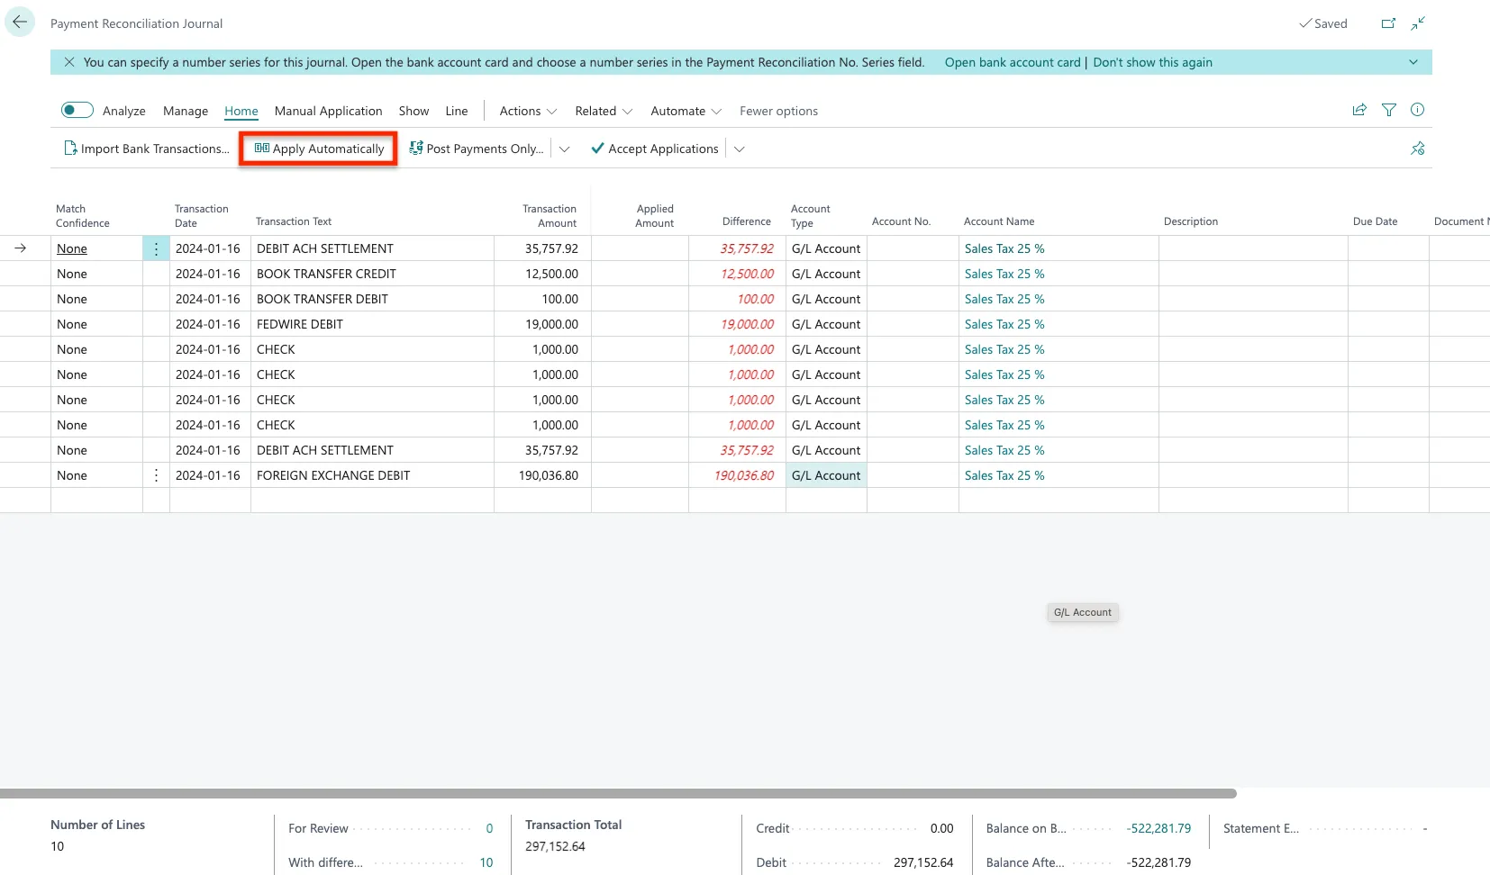Image resolution: width=1490 pixels, height=875 pixels.
Task: Click Accept Applications
Action: click(x=655, y=149)
